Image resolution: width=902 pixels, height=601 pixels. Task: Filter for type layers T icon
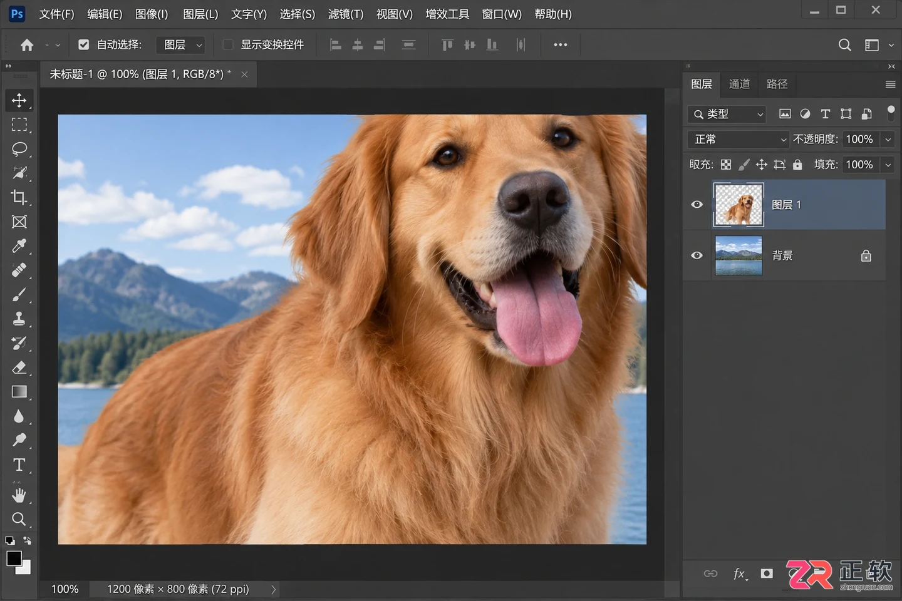click(826, 114)
